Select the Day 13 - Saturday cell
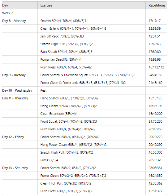Viewport: 168px width, 196px height. click(x=20, y=168)
